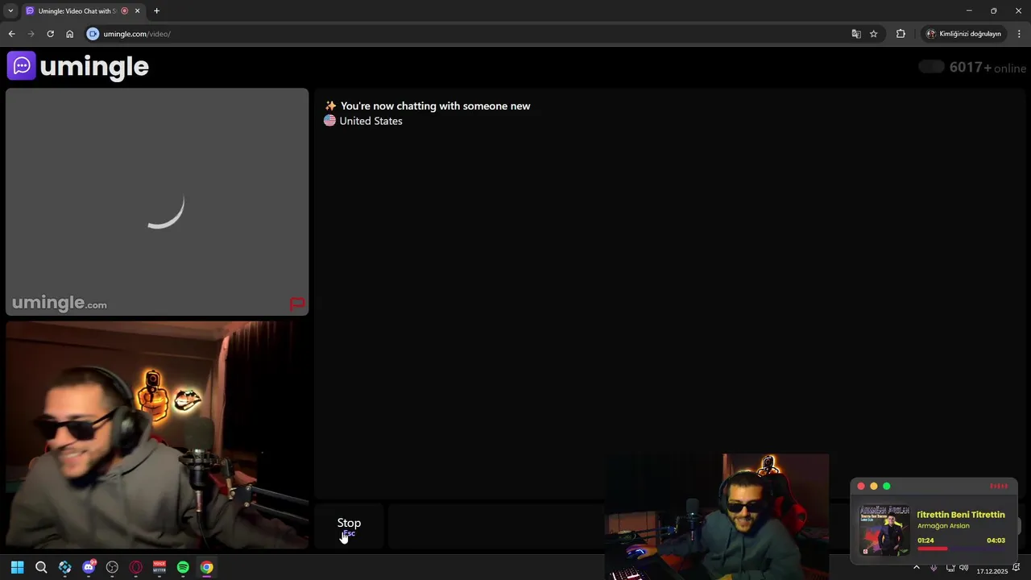Open Discord from taskbar
1031x580 pixels.
[89, 567]
